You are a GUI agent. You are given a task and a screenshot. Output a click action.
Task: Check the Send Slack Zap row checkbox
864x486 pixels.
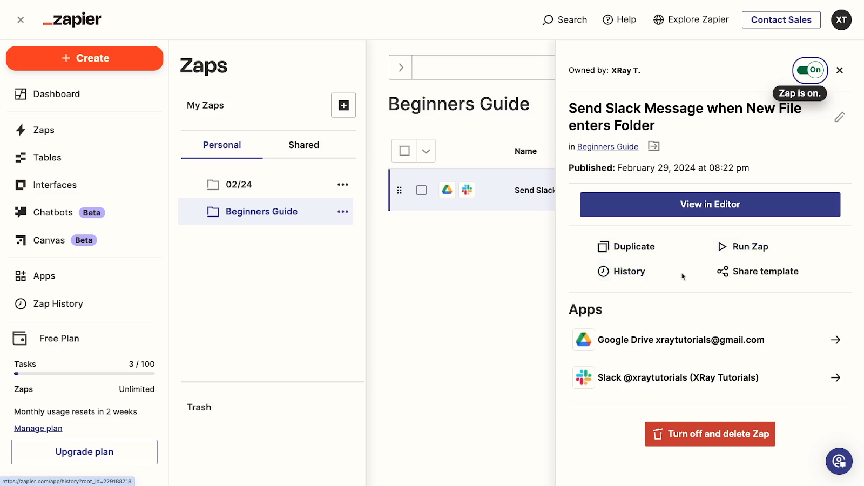click(x=422, y=190)
